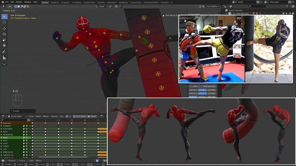Expand the Summary channel
296x166 pixels.
point(1,123)
